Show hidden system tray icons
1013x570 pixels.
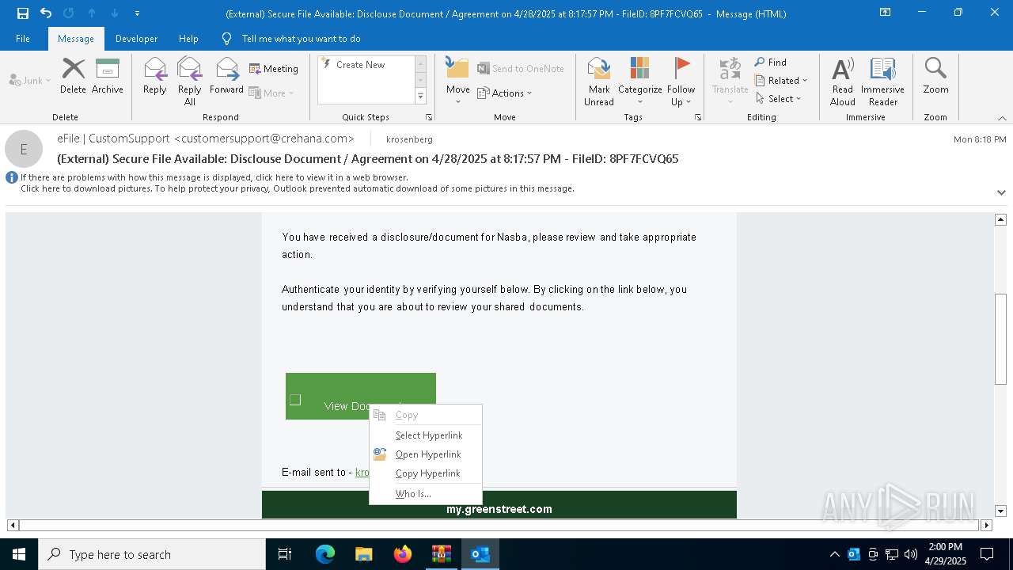point(834,554)
